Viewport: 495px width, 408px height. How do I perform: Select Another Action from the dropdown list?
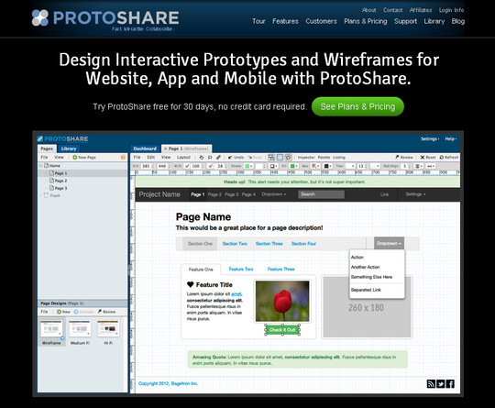pos(365,267)
